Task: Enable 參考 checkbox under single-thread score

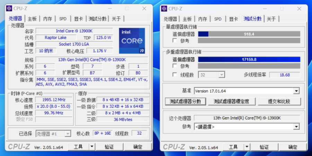Action: [175, 41]
